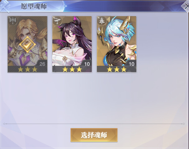Click the level 10 badge on blue-haired card
The width and height of the screenshot is (189, 149).
pos(131,64)
